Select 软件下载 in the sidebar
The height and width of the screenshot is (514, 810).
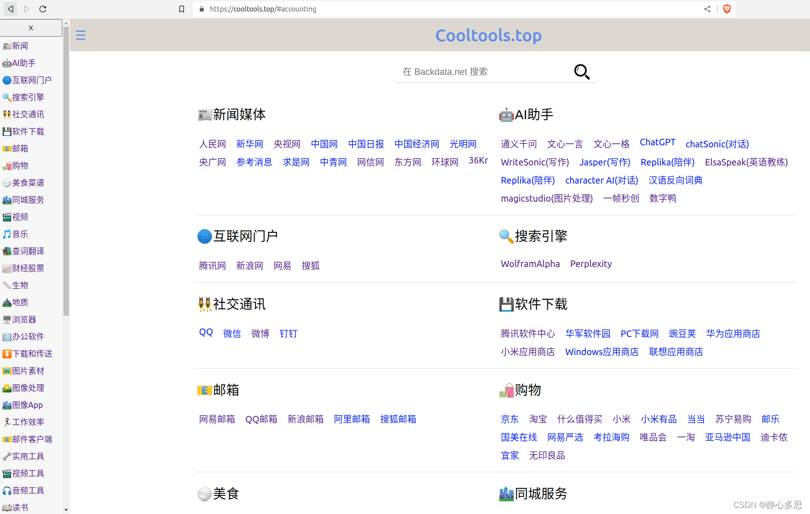click(23, 131)
